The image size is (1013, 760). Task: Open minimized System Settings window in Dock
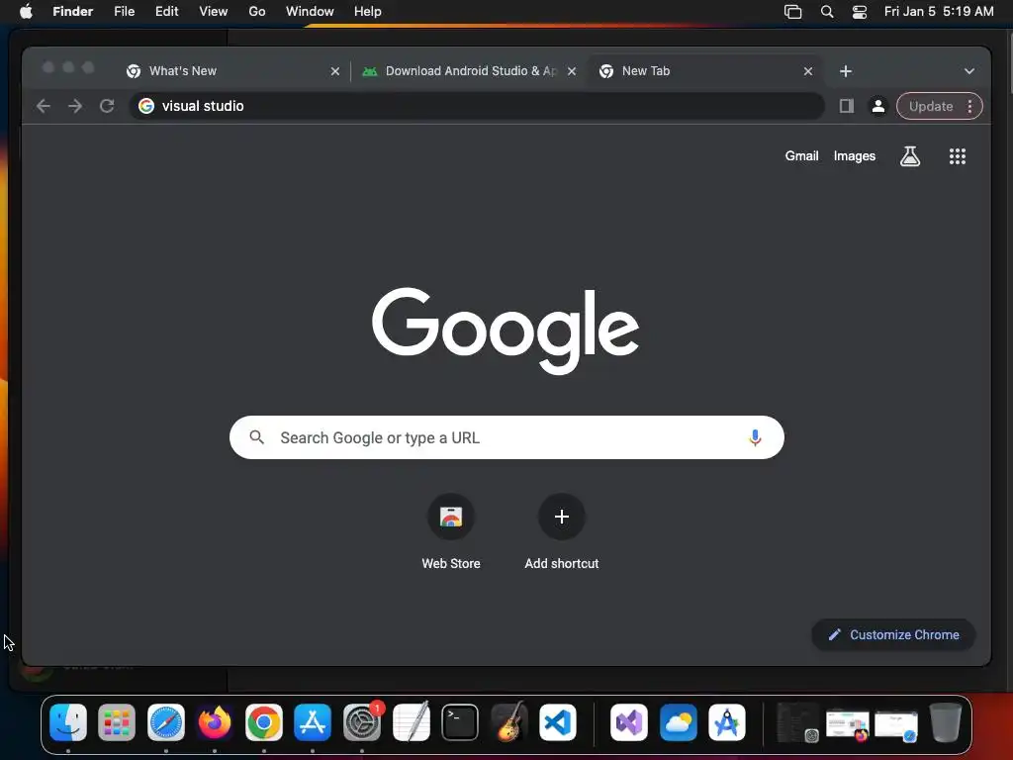point(798,722)
